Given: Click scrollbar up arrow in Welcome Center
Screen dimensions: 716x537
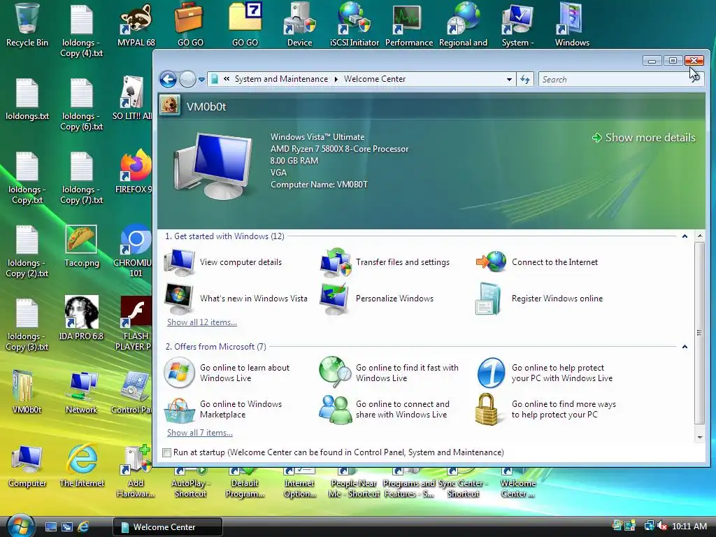Looking at the screenshot, I should click(699, 236).
